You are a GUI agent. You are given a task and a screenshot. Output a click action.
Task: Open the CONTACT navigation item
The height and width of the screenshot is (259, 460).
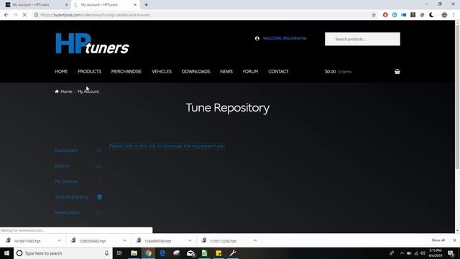click(x=278, y=71)
